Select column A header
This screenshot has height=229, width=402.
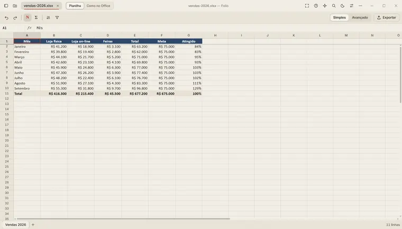[27, 35]
